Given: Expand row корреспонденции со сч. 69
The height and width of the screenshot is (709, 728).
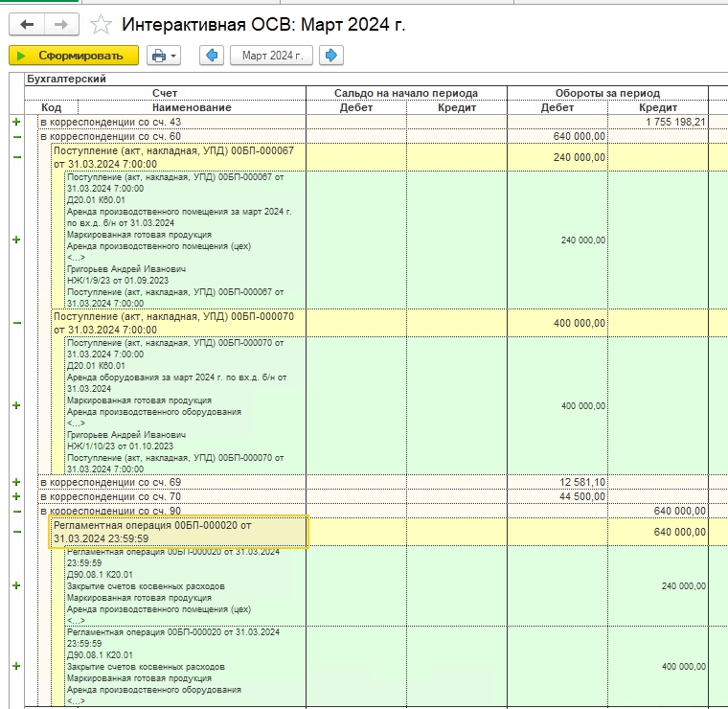Looking at the screenshot, I should click(15, 482).
